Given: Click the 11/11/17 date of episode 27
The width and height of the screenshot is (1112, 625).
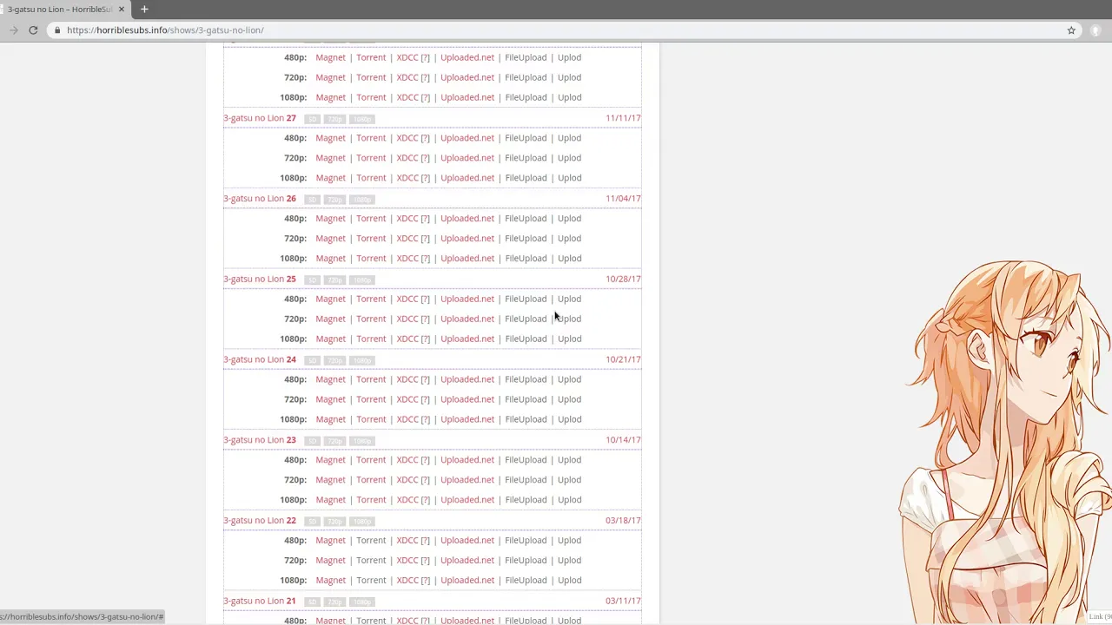Looking at the screenshot, I should coord(623,118).
